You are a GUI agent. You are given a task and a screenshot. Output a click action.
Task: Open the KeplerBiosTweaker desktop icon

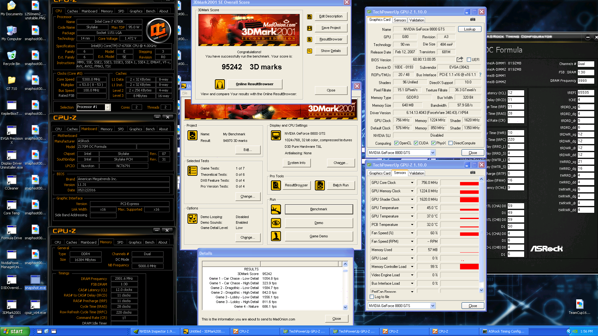[x=12, y=108]
